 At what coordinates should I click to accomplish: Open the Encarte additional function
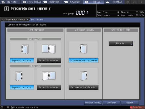(x=121, y=43)
